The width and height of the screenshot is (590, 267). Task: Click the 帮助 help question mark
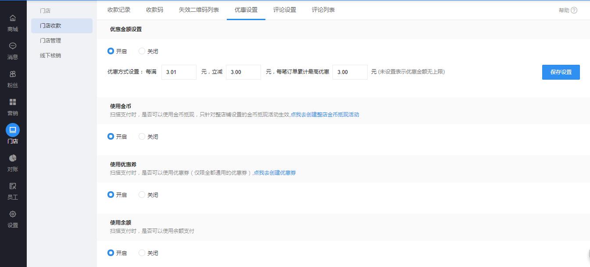(x=574, y=11)
